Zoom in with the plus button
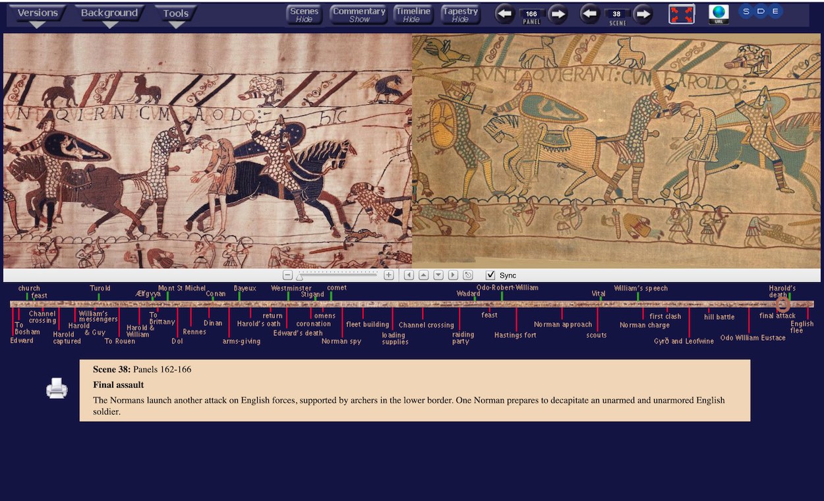Screen dimensions: 824x501 tap(389, 275)
